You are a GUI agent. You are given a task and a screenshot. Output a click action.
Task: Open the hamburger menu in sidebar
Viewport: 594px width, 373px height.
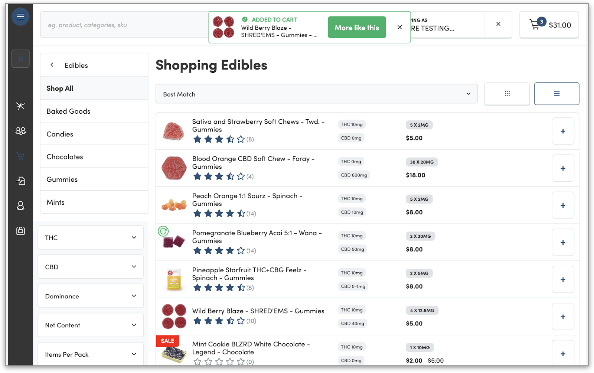pyautogui.click(x=20, y=17)
